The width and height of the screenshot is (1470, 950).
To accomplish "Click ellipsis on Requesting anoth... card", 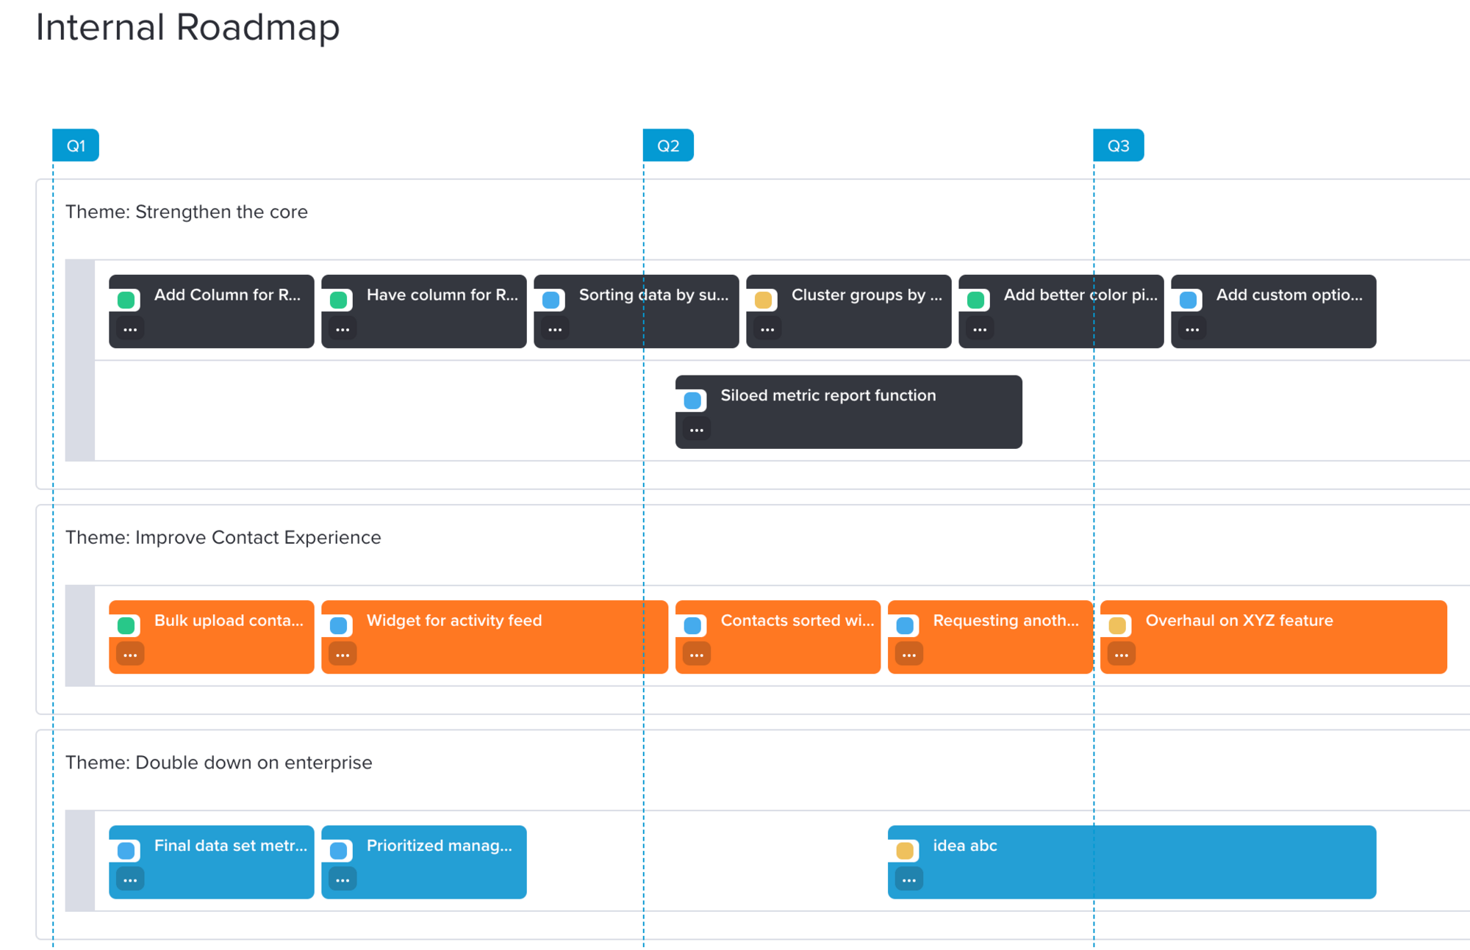I will (909, 655).
